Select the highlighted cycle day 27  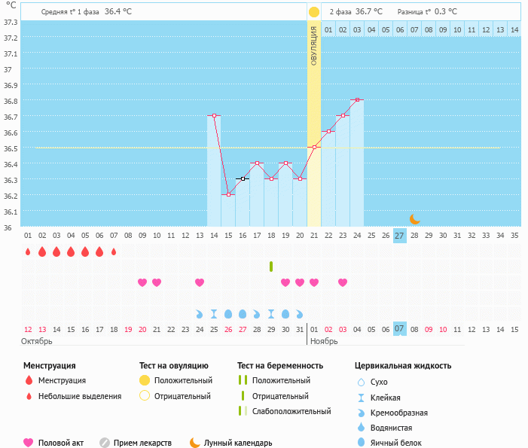pos(399,235)
